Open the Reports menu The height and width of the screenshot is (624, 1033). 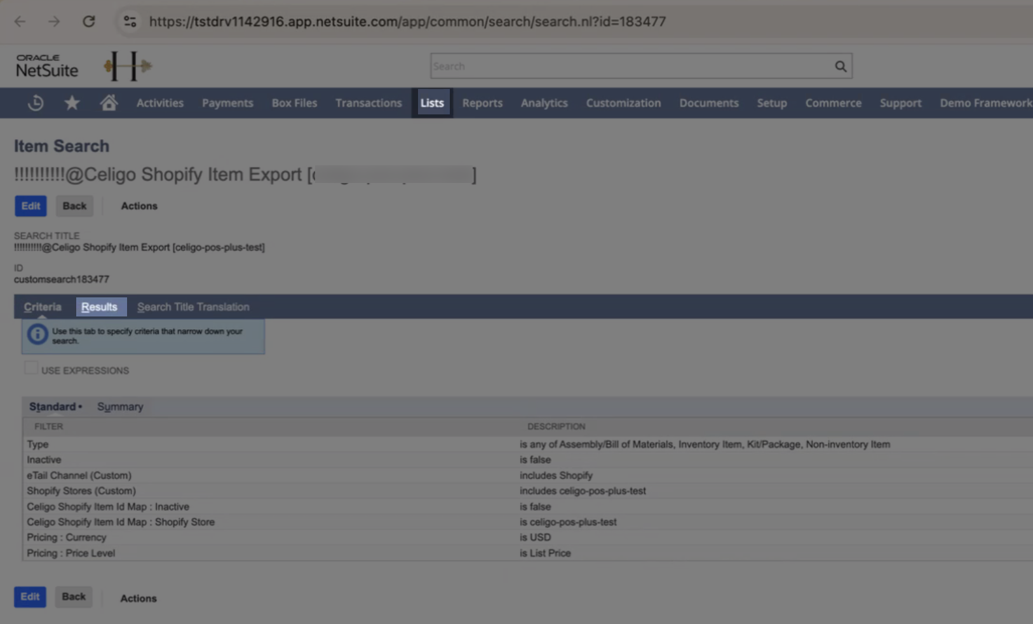pos(482,103)
